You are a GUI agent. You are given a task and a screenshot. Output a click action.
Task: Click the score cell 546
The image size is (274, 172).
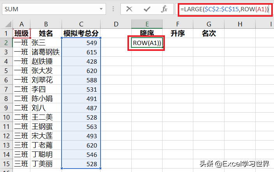tap(81, 155)
